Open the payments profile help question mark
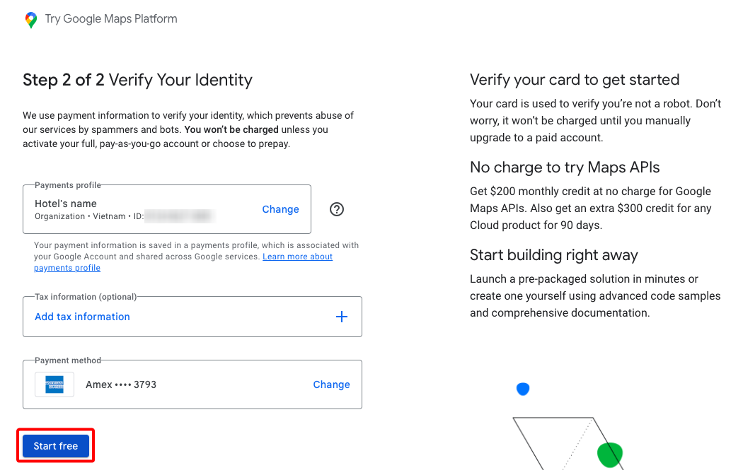Image resolution: width=743 pixels, height=470 pixels. click(x=336, y=209)
